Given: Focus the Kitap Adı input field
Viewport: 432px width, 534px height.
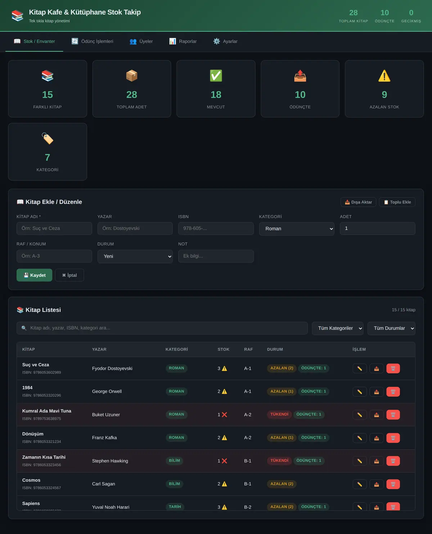Looking at the screenshot, I should coord(54,229).
